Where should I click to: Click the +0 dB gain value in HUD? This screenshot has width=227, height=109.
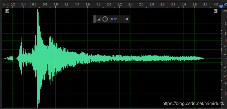[x=113, y=19]
